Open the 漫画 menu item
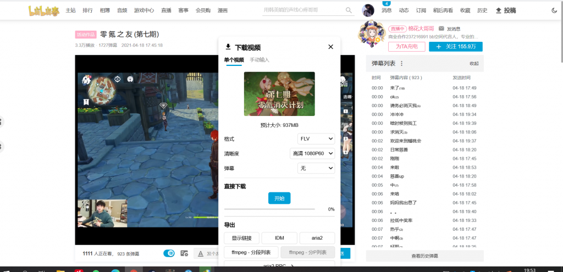563x272 pixels. (x=222, y=10)
